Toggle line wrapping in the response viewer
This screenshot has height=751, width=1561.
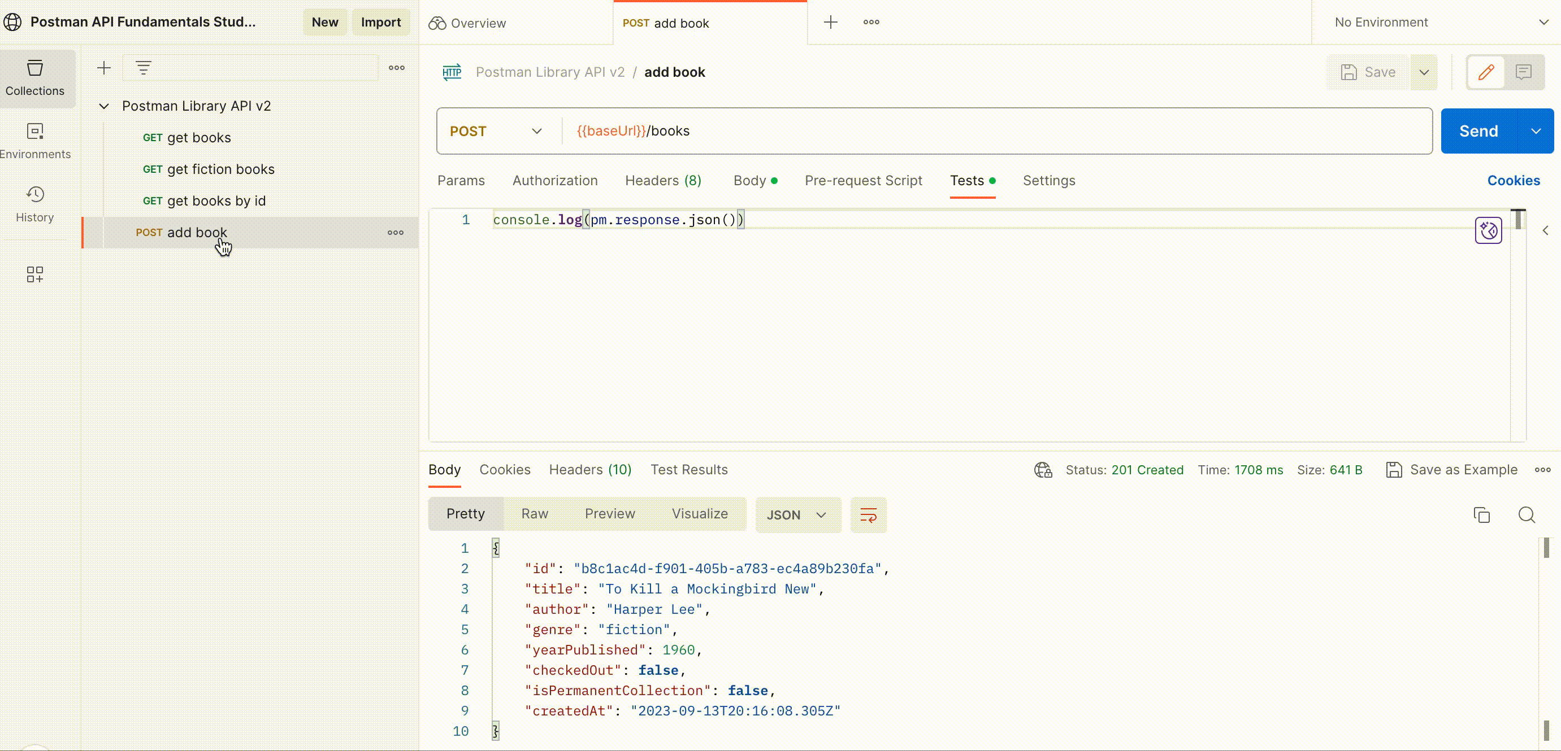(868, 515)
